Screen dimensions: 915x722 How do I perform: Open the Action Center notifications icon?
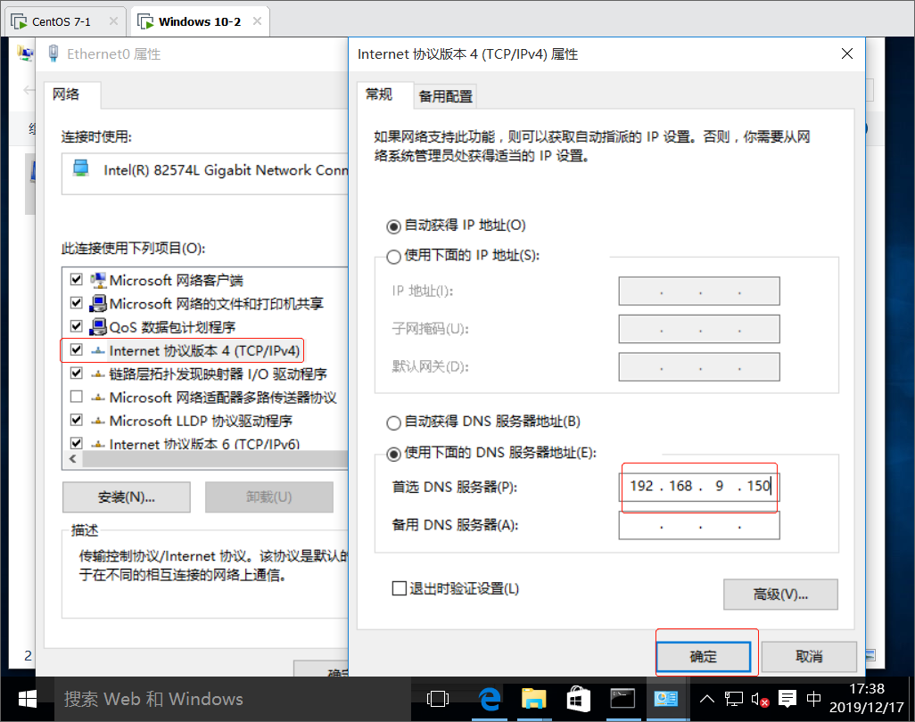787,699
